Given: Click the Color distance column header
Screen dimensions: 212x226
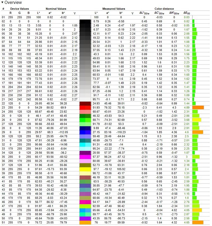Looking at the screenshot, I should pos(164,9).
